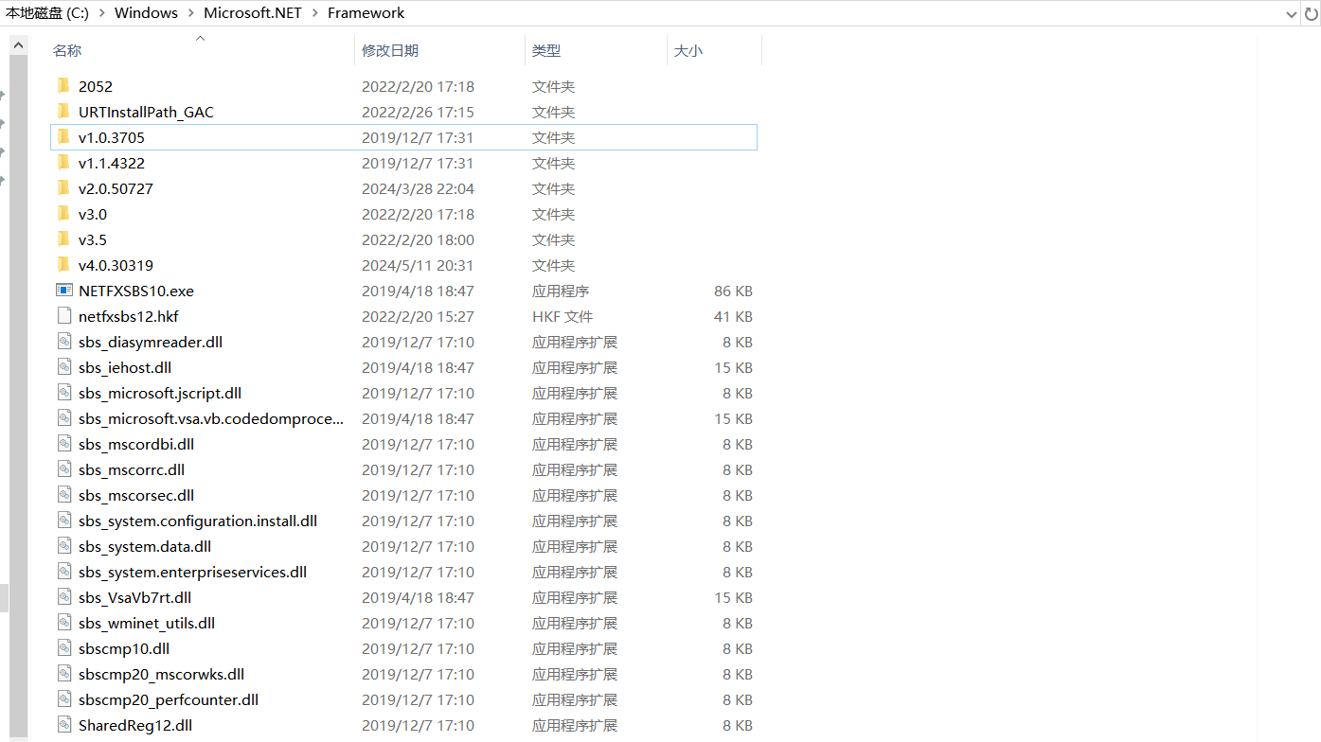The width and height of the screenshot is (1321, 742).
Task: Select the 2052 folder icon
Action: click(x=63, y=86)
